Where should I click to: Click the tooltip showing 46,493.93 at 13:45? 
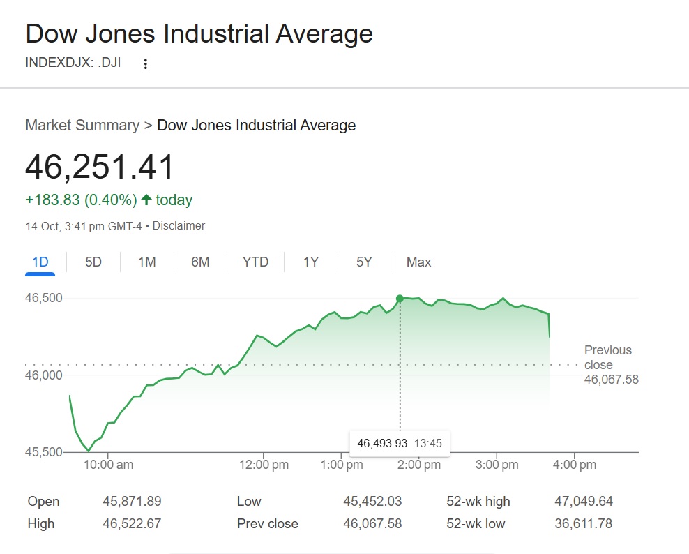pos(400,442)
